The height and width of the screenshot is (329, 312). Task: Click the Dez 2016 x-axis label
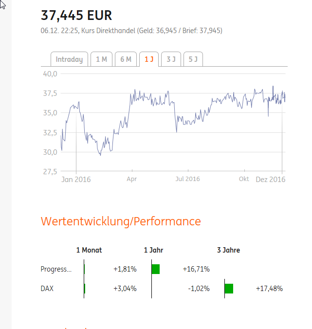(x=270, y=179)
